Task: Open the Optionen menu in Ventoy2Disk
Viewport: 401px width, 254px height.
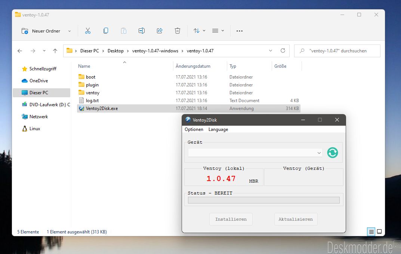Action: tap(194, 129)
